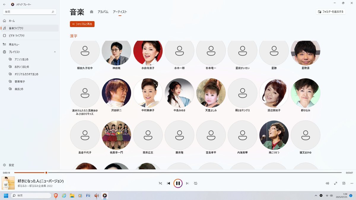The image size is (356, 200).
Task: Click the シャッフルと再生 button
Action: click(82, 24)
